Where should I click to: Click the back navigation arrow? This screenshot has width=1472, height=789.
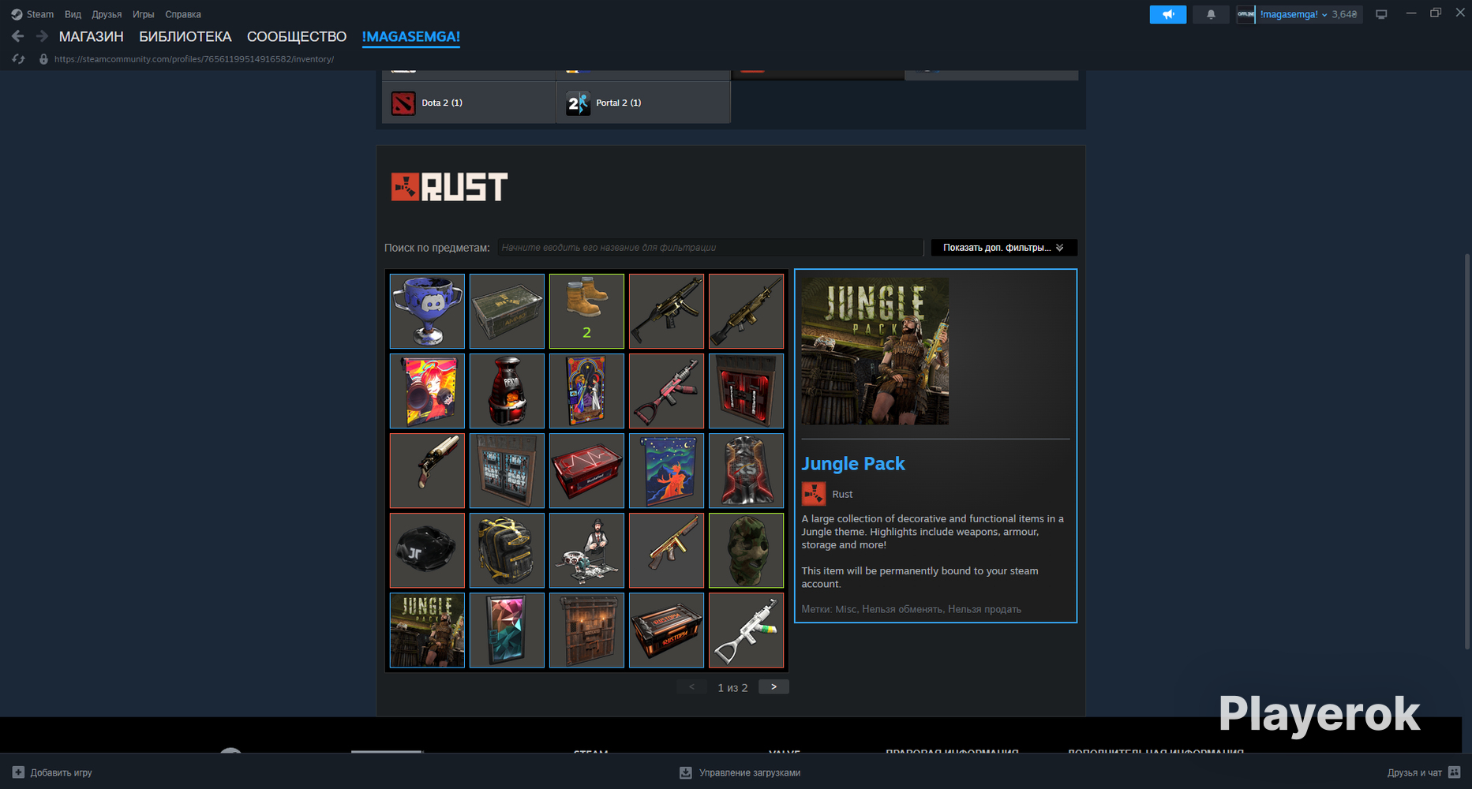17,36
